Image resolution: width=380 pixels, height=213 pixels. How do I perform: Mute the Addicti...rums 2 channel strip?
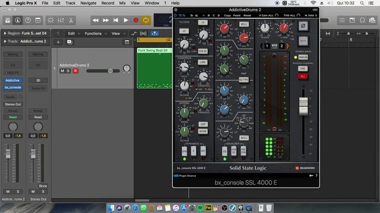[x=8, y=192]
